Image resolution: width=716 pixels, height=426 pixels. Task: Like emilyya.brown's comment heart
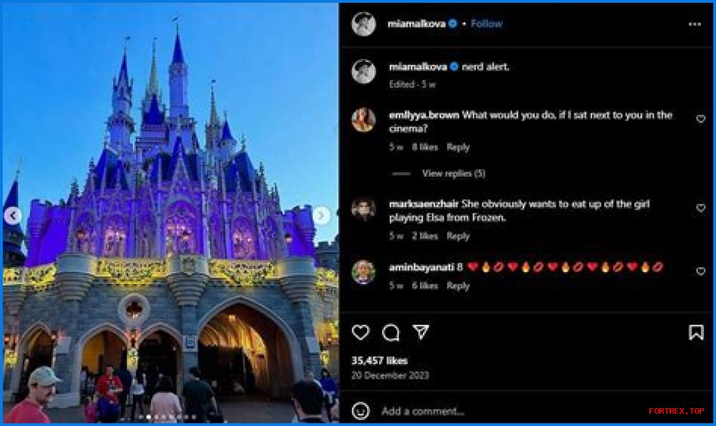coord(700,119)
